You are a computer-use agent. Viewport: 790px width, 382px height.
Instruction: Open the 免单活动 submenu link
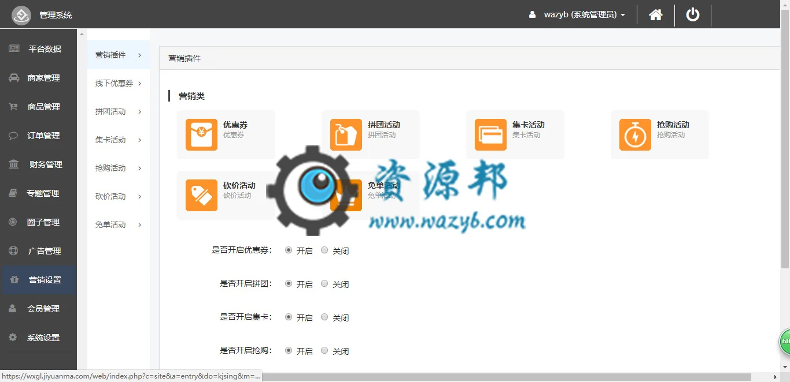click(110, 224)
